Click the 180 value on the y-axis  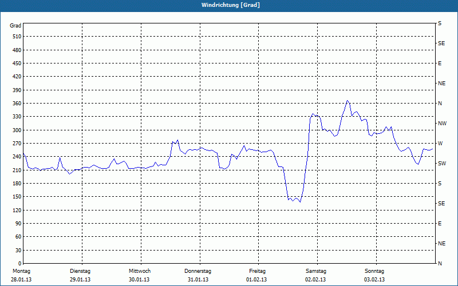pyautogui.click(x=17, y=183)
